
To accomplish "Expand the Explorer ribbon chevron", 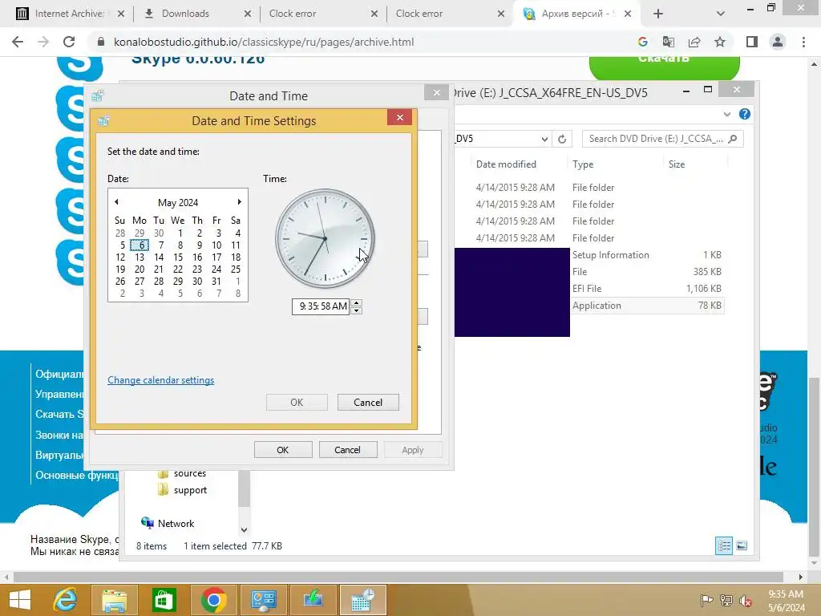I will click(x=726, y=114).
